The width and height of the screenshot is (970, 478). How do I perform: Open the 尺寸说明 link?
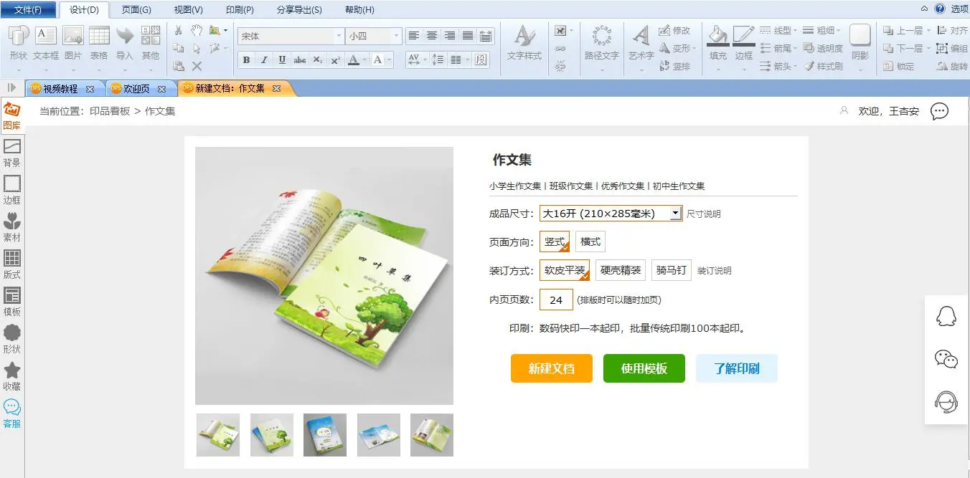click(704, 214)
